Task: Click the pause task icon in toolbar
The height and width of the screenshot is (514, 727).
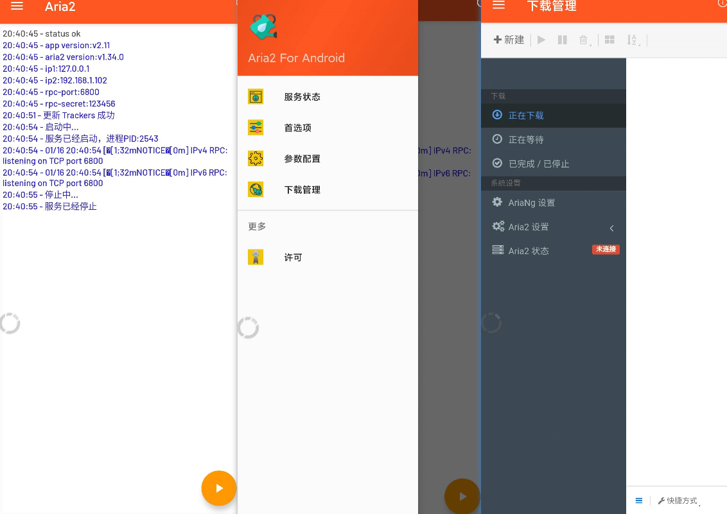Action: click(x=563, y=40)
